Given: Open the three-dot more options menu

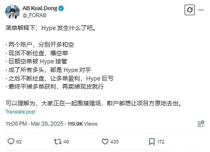Looking at the screenshot, I should [x=201, y=10].
